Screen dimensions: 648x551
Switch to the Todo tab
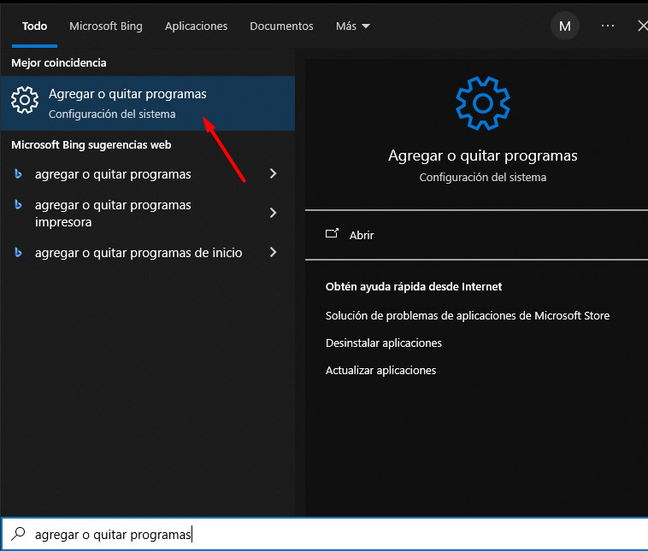(x=35, y=26)
